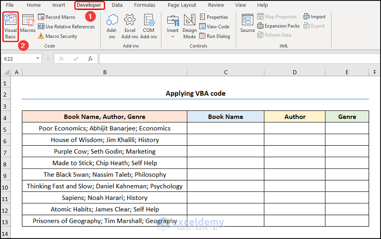This screenshot has height=239, width=381.
Task: Switch to the Data tab
Action: pyautogui.click(x=117, y=5)
